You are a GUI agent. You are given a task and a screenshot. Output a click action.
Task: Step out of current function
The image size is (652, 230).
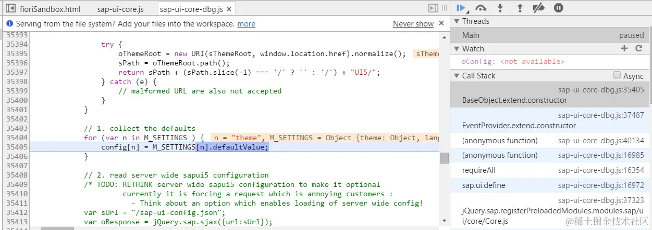click(x=520, y=8)
